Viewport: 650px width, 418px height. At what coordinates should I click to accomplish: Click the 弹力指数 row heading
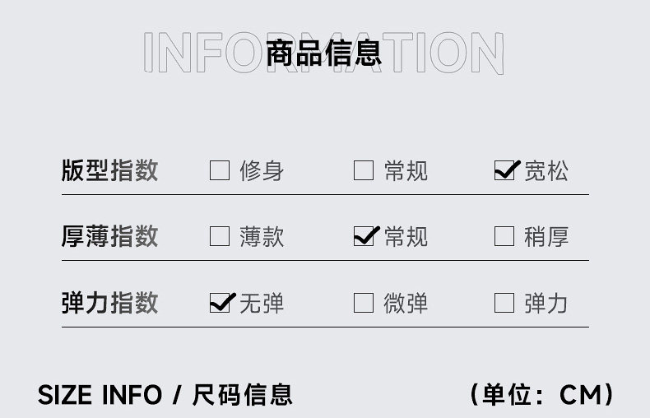click(109, 303)
